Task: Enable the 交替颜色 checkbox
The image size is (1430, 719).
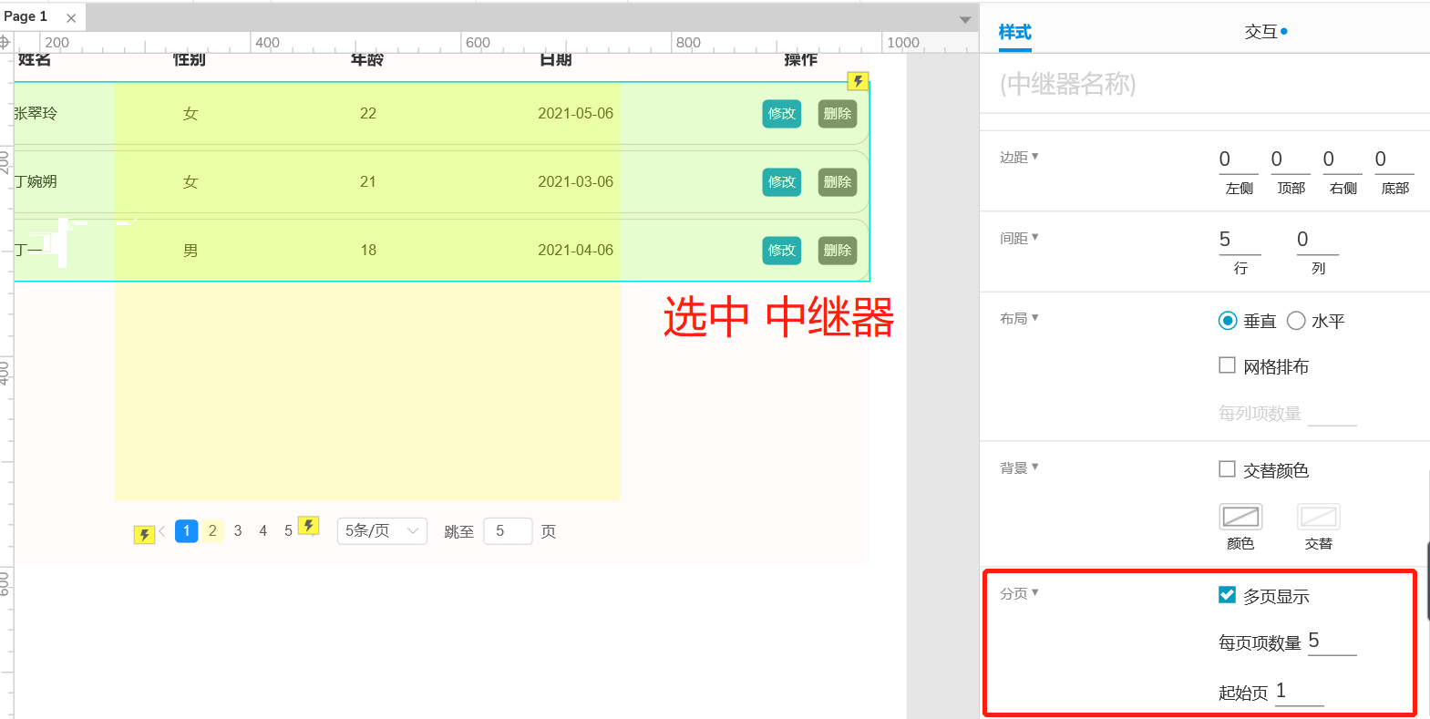Action: point(1228,469)
